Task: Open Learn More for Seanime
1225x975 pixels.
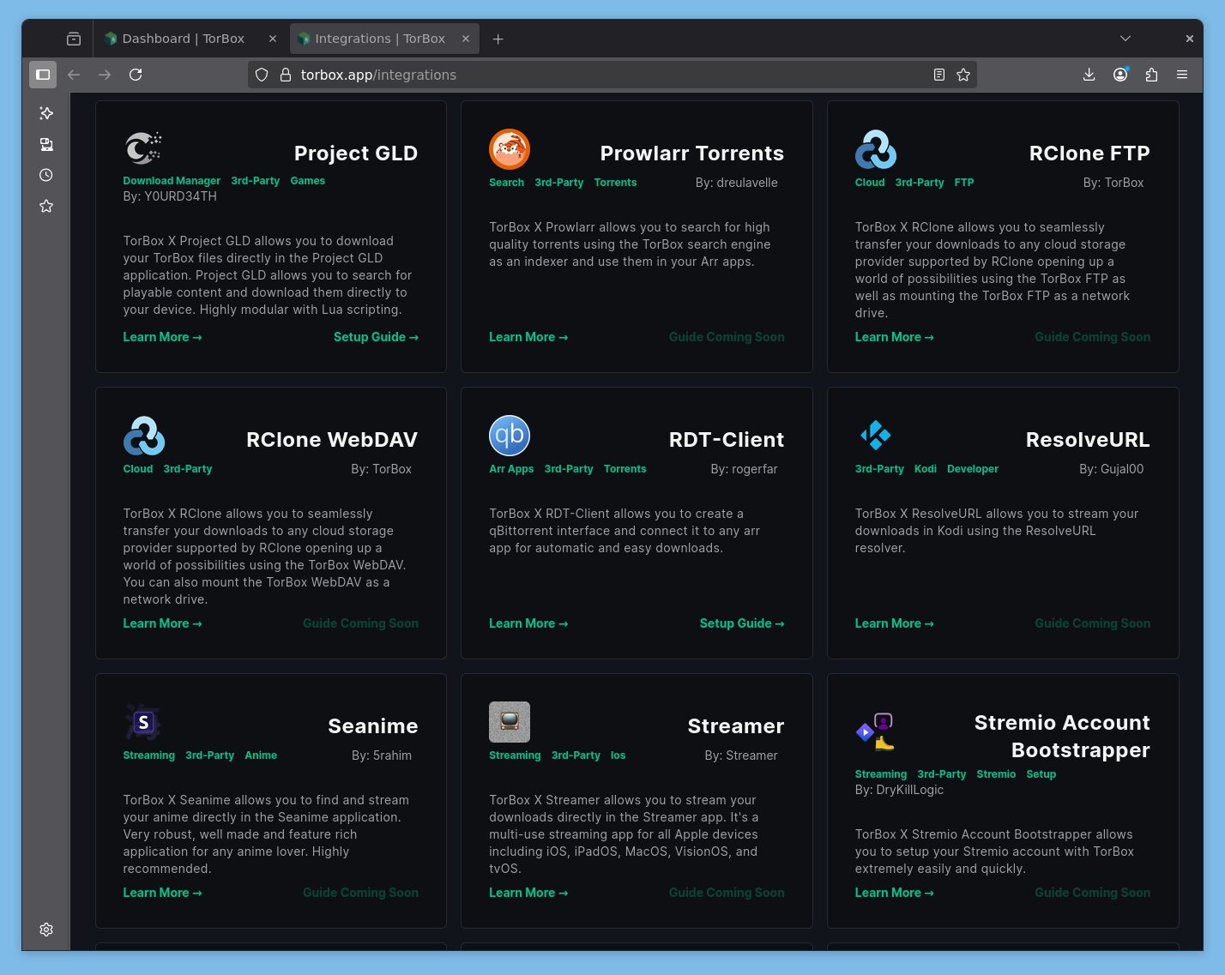Action: tap(163, 893)
